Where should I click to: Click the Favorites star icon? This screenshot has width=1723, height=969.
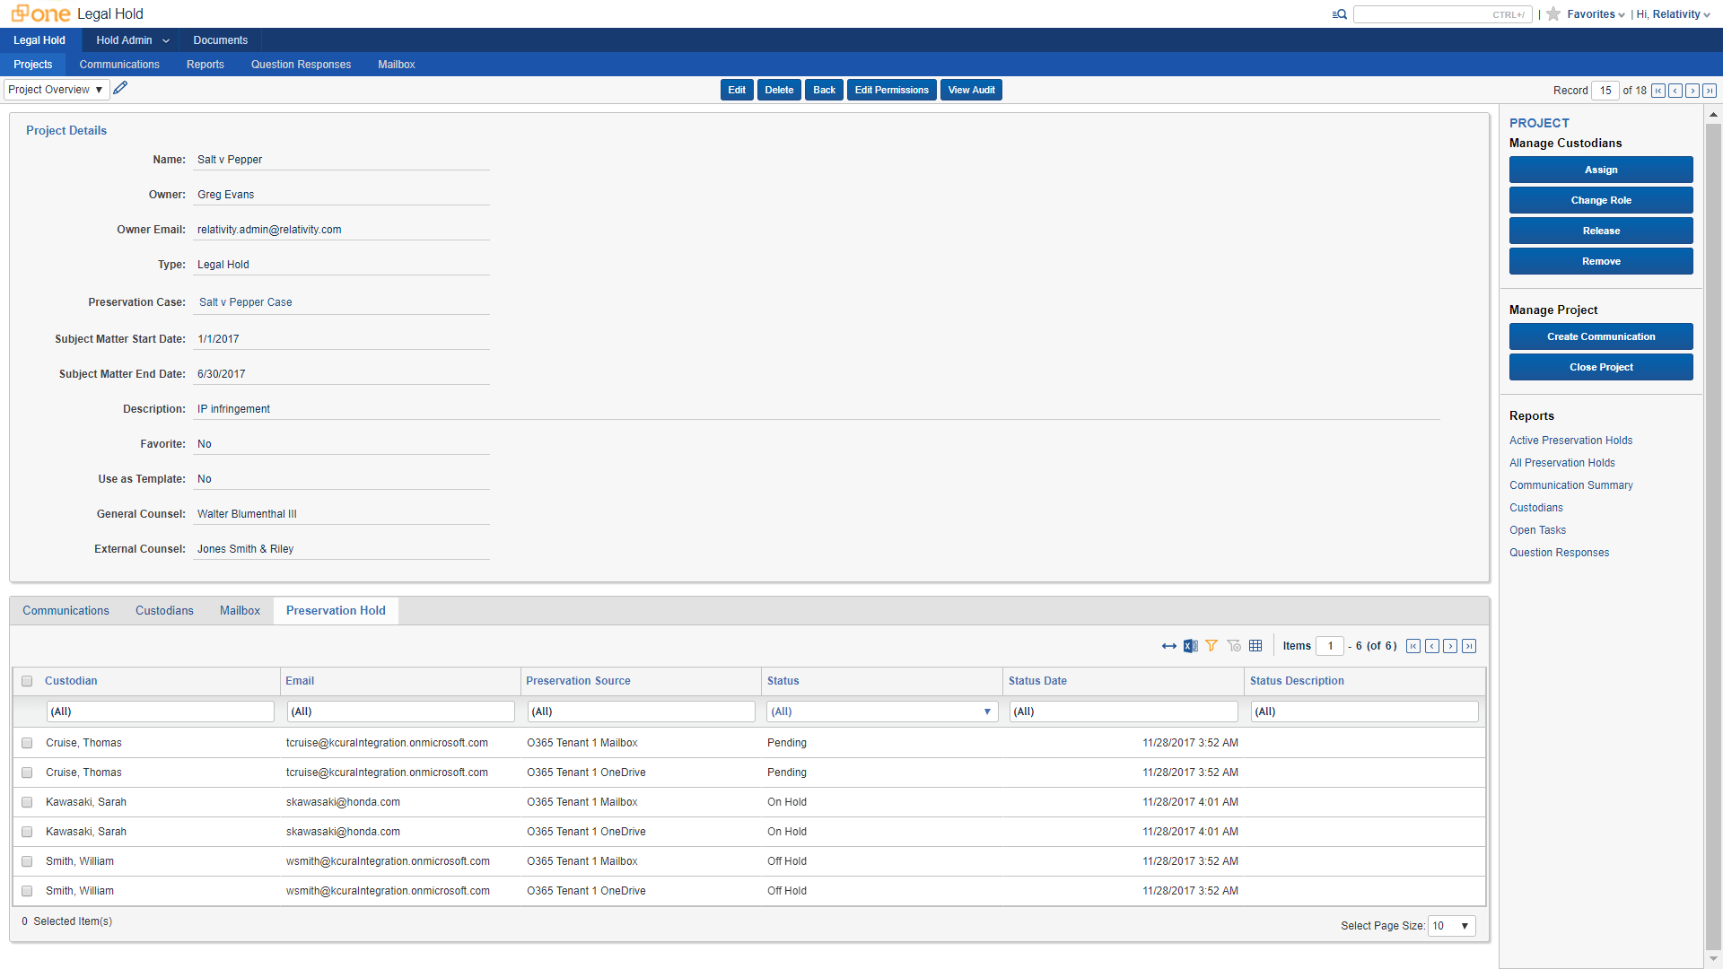point(1553,14)
